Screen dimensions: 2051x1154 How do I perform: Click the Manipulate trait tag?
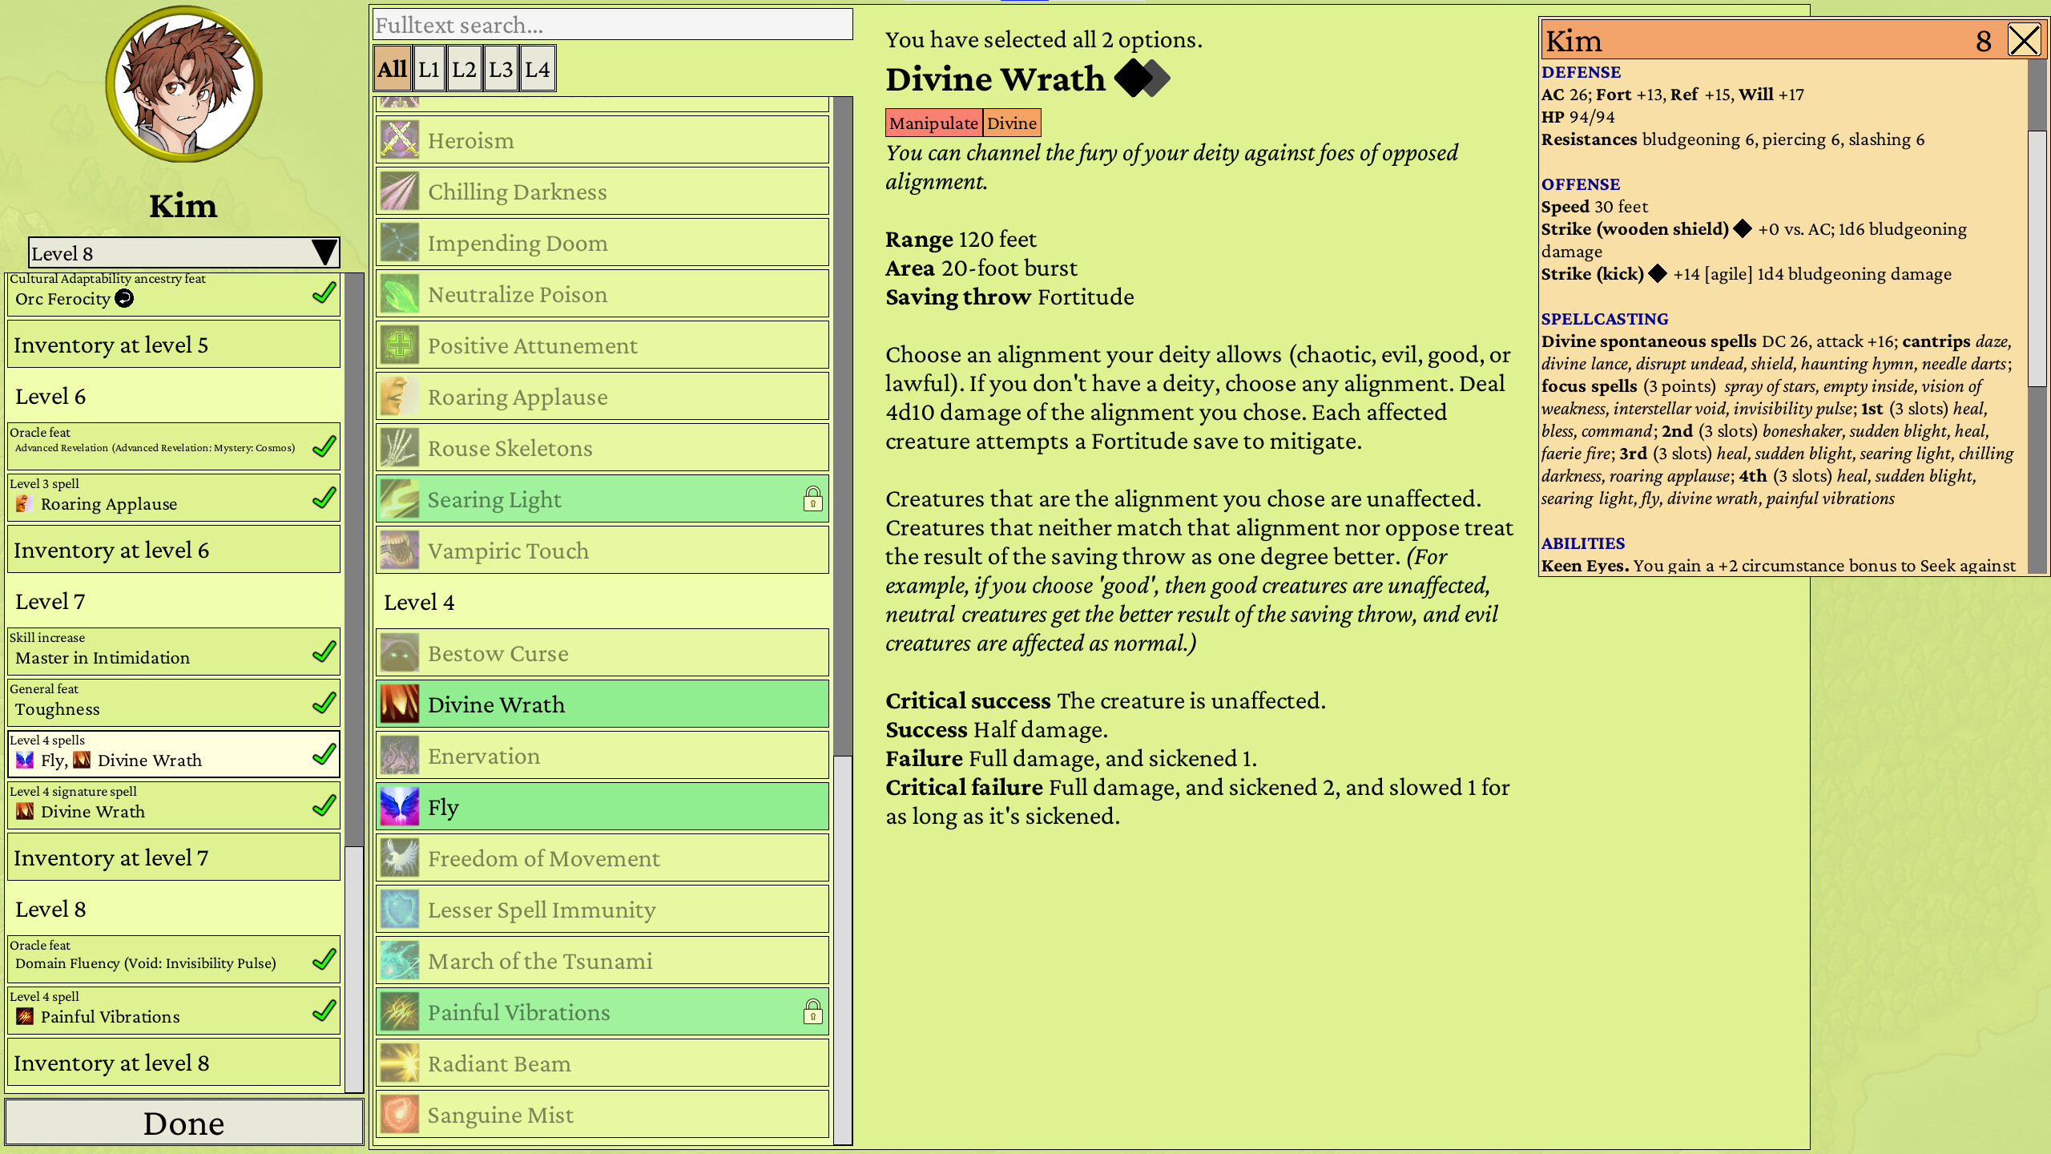[933, 123]
